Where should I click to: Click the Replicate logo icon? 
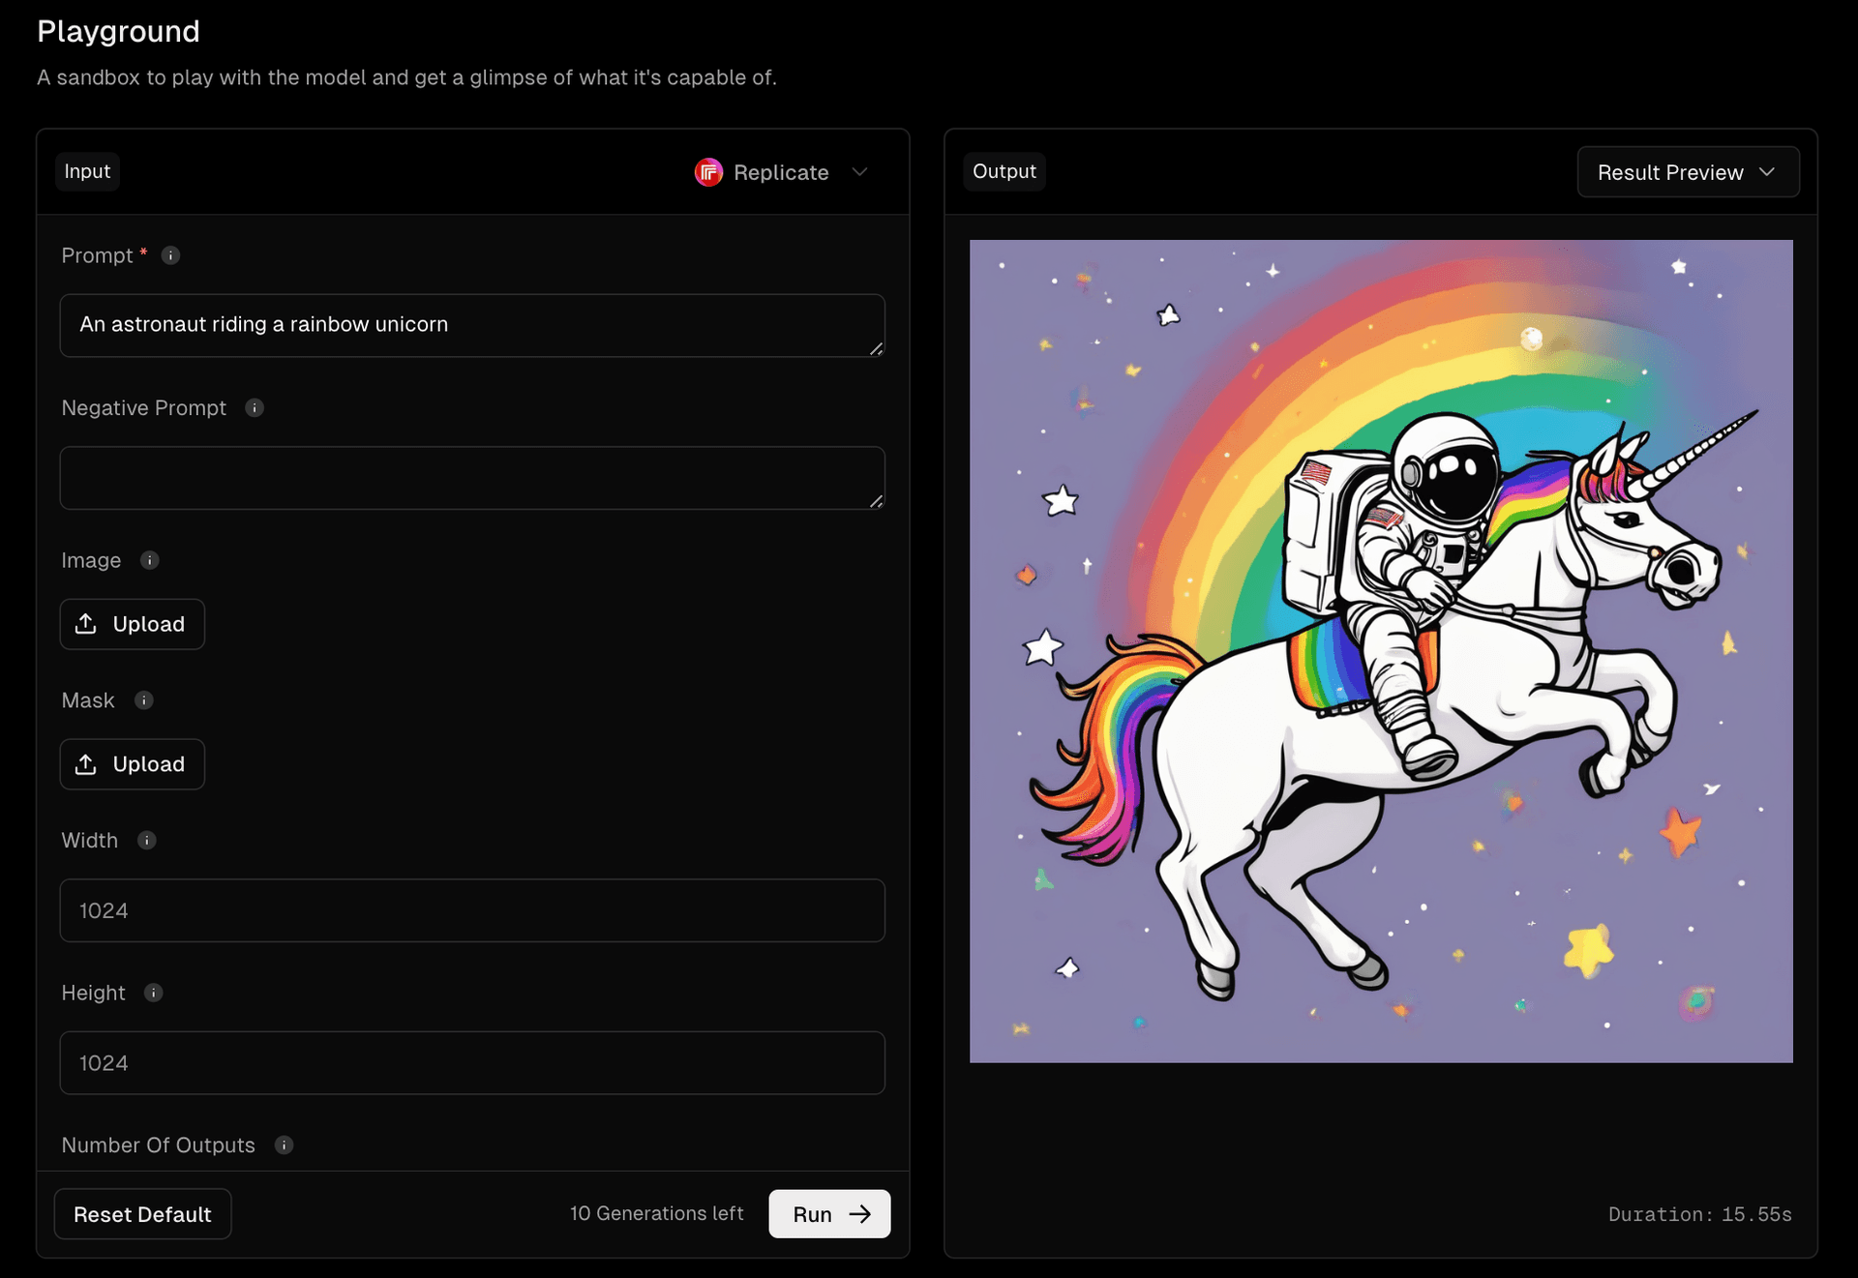pyautogui.click(x=708, y=172)
